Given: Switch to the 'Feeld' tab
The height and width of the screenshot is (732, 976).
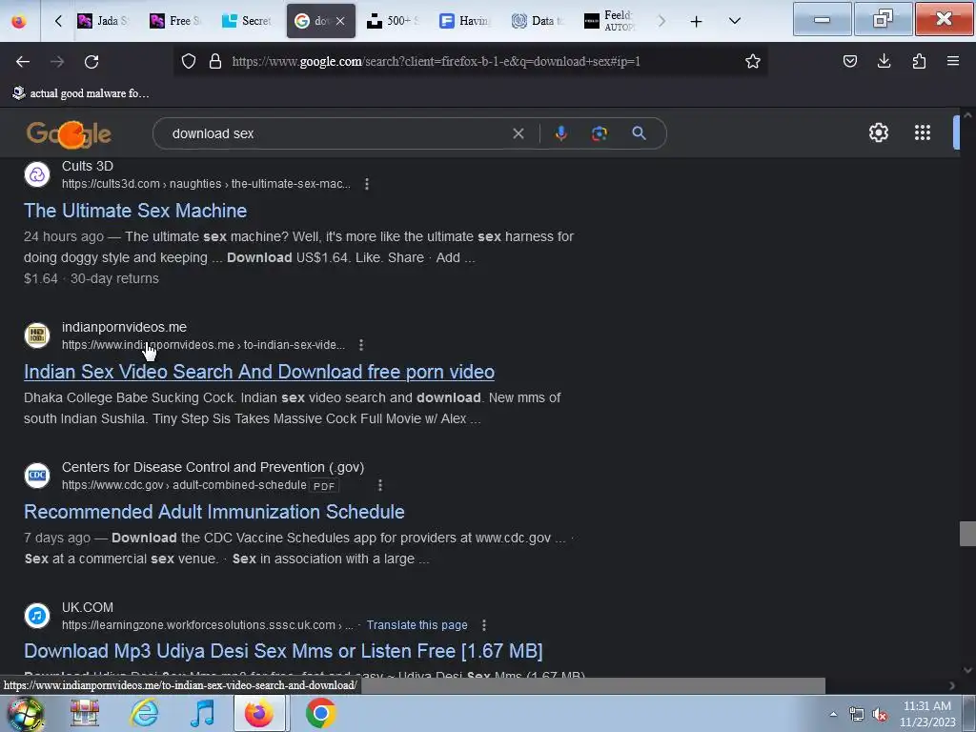Looking at the screenshot, I should (610, 21).
